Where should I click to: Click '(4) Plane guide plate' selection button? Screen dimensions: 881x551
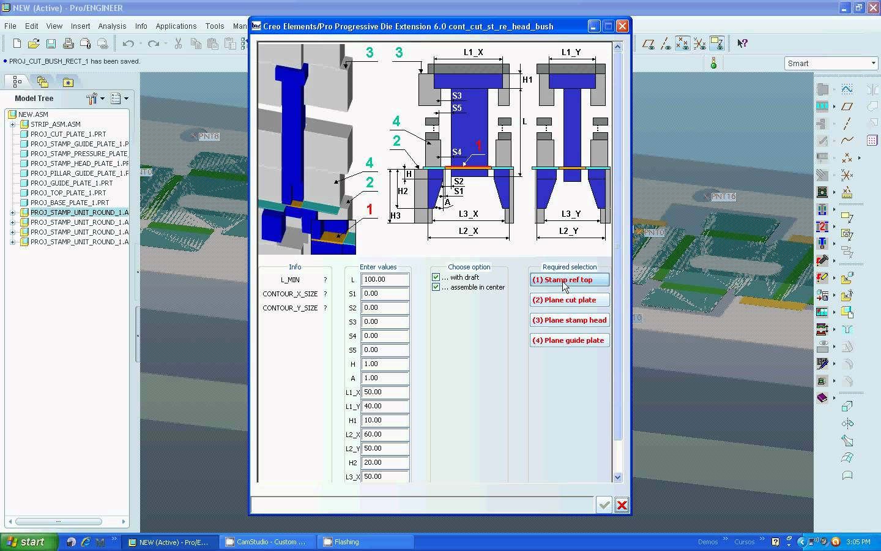click(x=570, y=340)
